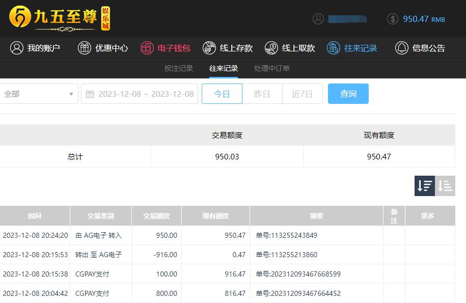Click the summary header 交易额度
This screenshot has height=303, width=466.
[227, 135]
